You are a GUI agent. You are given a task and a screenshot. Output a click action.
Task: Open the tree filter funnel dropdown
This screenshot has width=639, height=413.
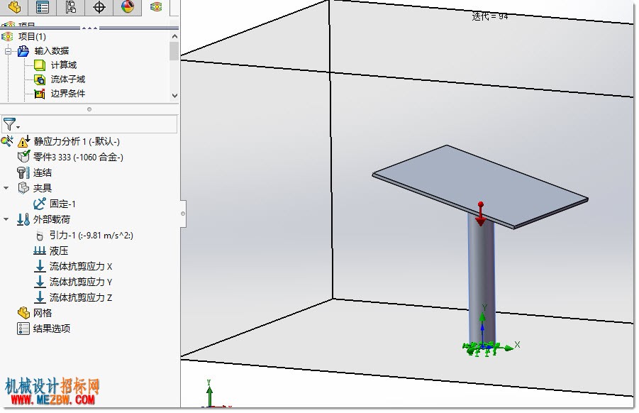(x=11, y=124)
